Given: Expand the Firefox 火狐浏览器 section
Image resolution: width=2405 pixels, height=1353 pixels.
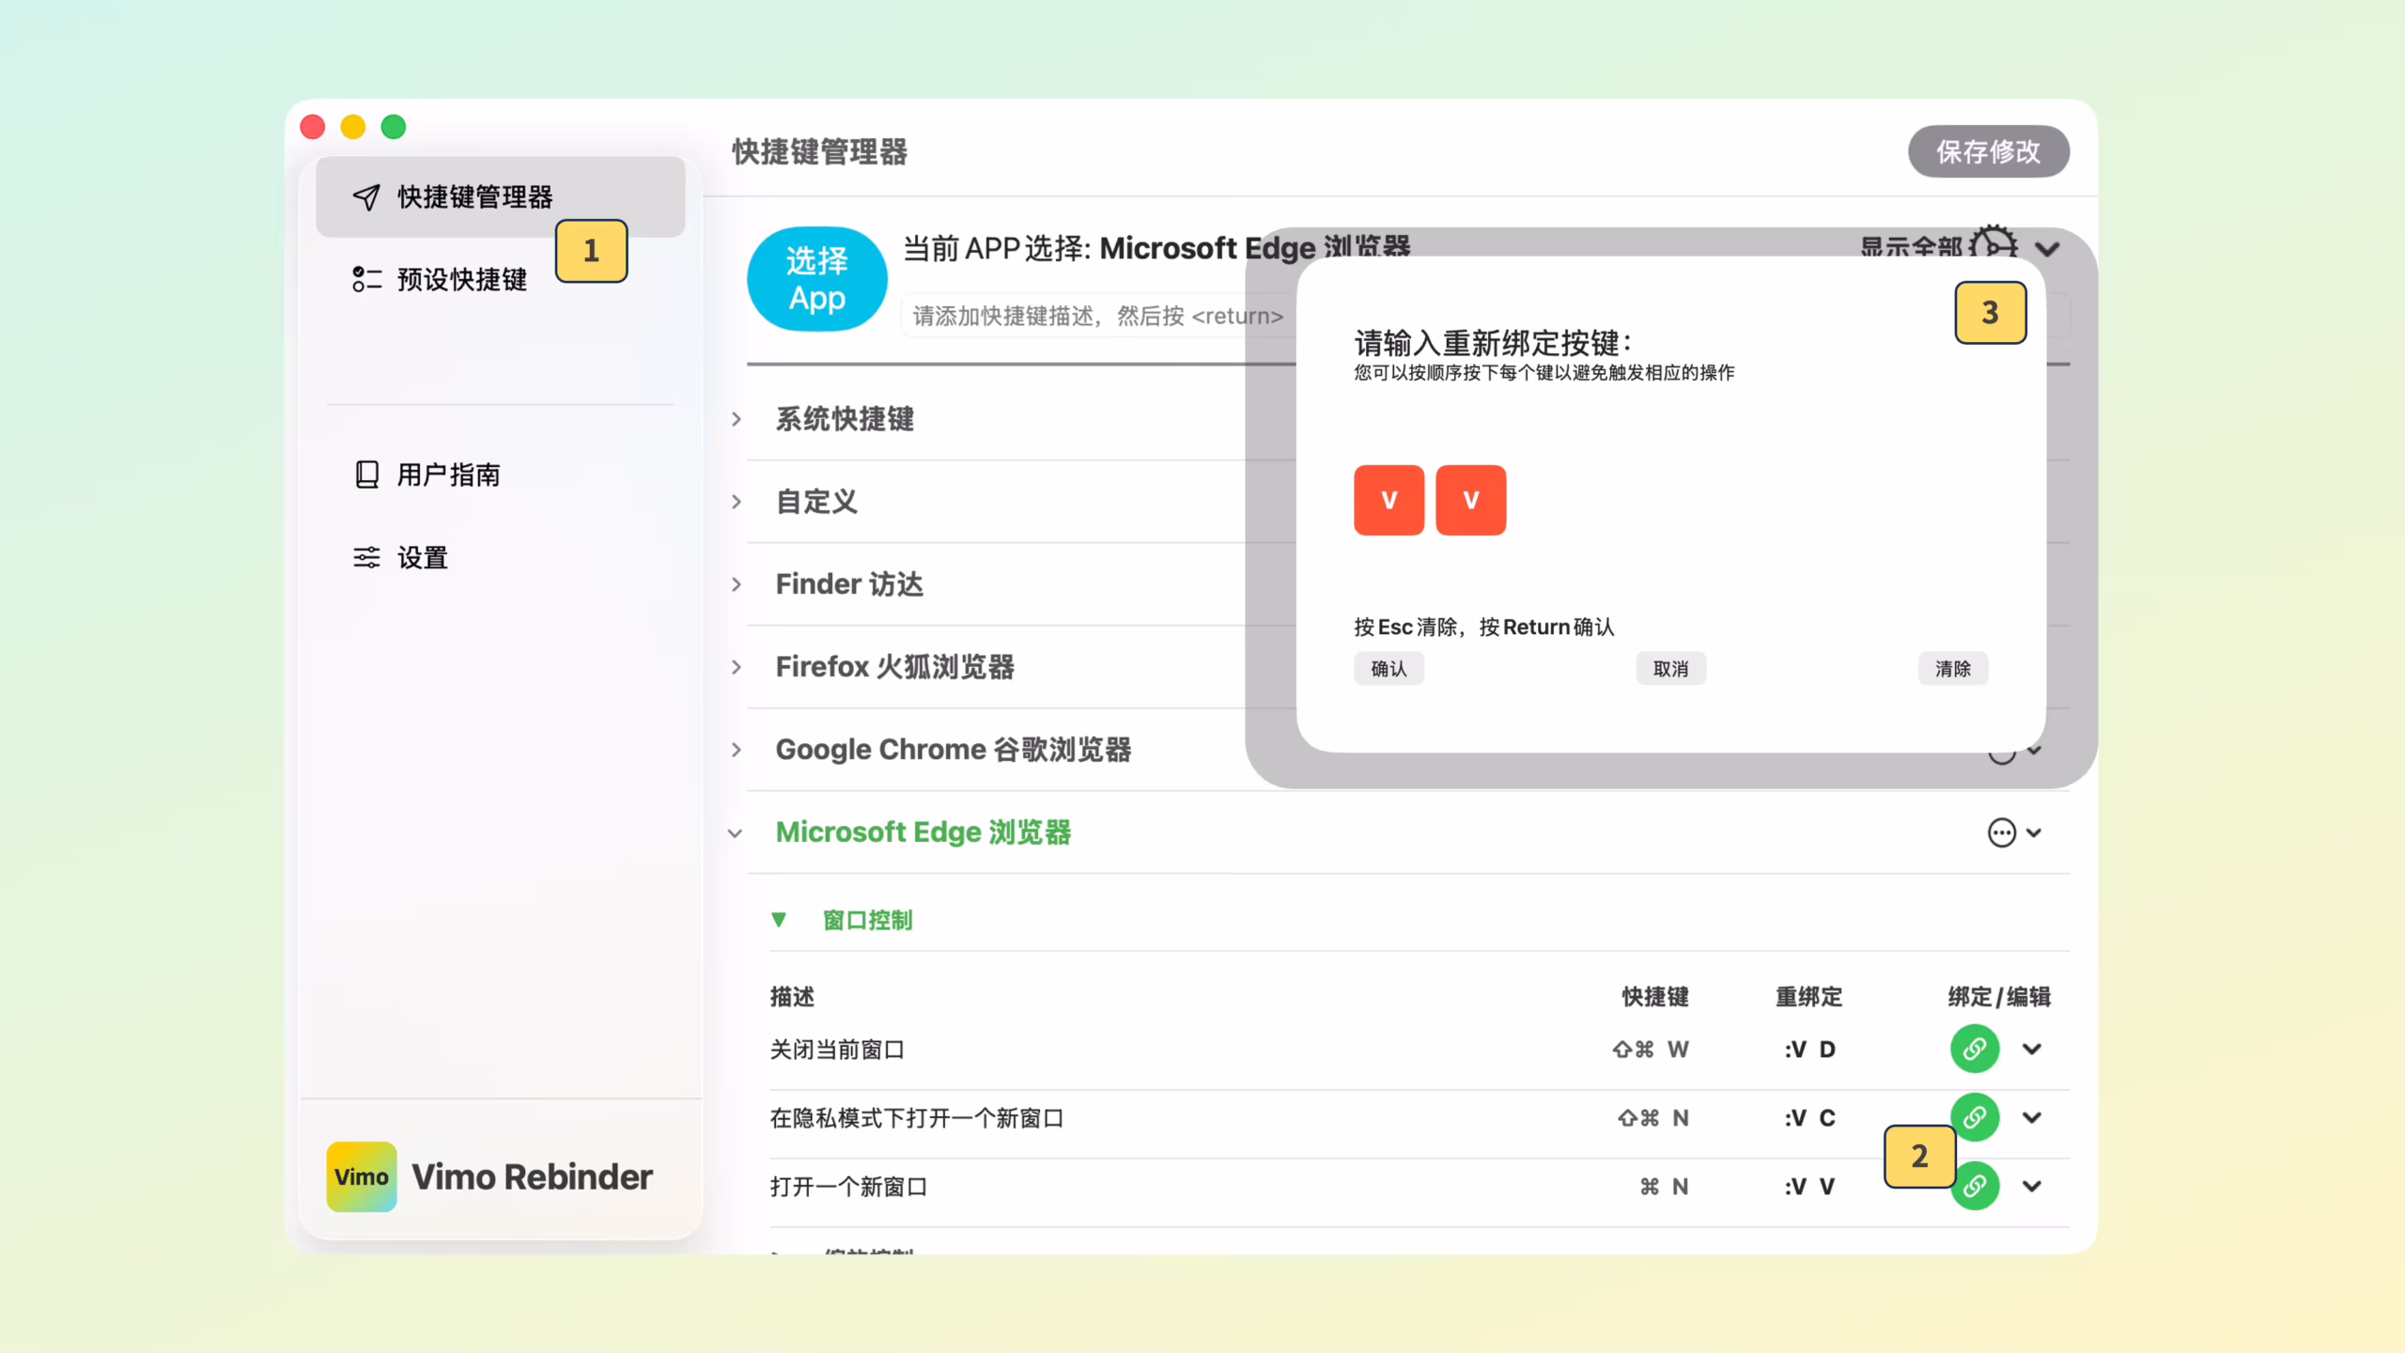Looking at the screenshot, I should click(x=737, y=667).
